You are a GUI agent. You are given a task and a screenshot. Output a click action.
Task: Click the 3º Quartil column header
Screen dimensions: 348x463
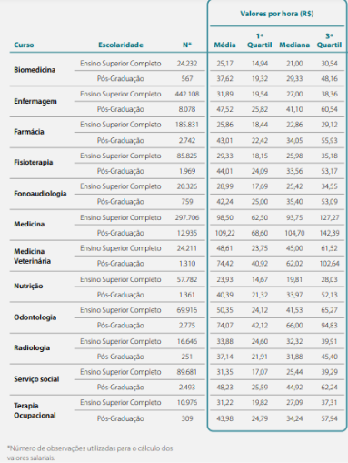click(x=329, y=41)
